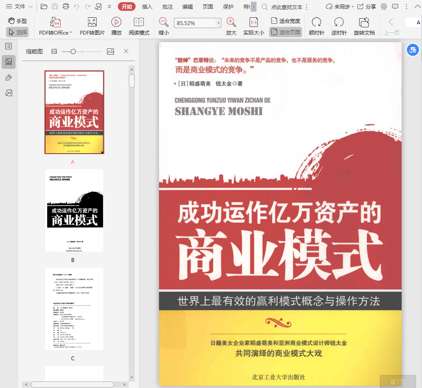
Task: Open the settings gear icon
Action: point(384,6)
